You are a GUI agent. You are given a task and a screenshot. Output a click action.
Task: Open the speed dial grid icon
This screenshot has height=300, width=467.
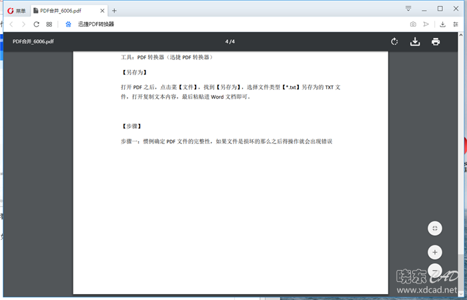pyautogui.click(x=49, y=24)
